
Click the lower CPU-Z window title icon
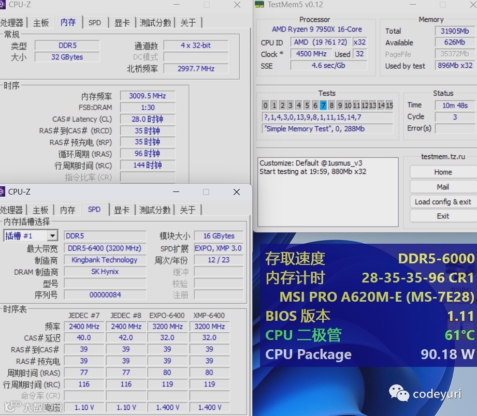pos(2,192)
